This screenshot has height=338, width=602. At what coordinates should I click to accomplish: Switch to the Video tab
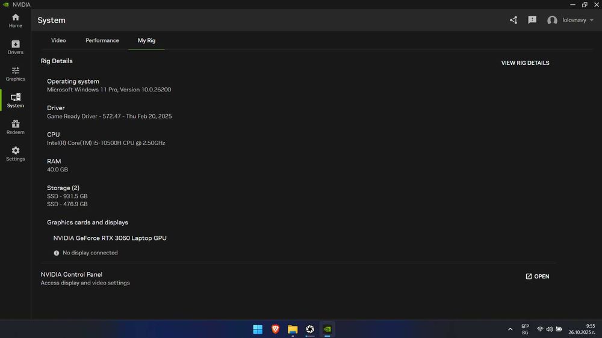(x=58, y=40)
